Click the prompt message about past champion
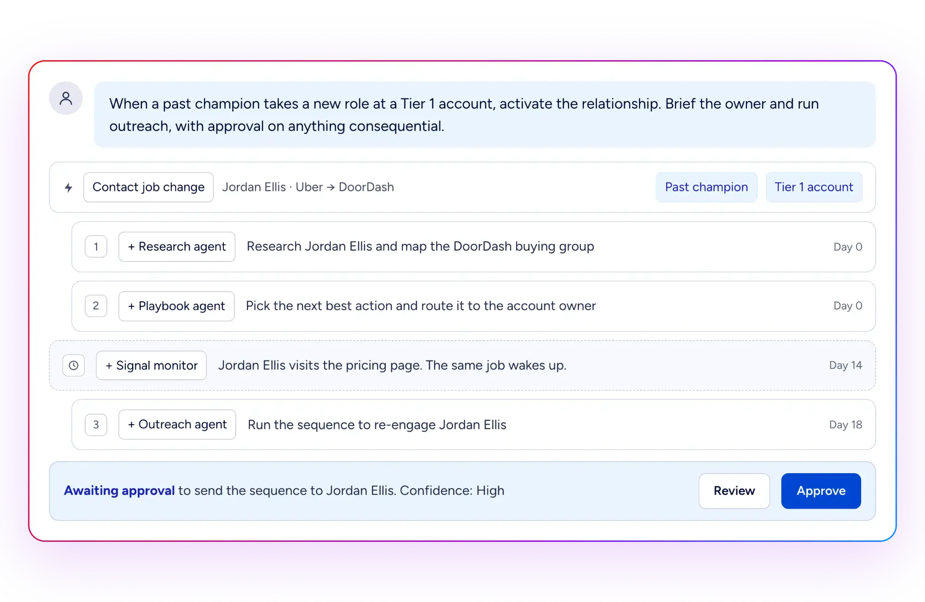This screenshot has height=602, width=925. (x=485, y=115)
